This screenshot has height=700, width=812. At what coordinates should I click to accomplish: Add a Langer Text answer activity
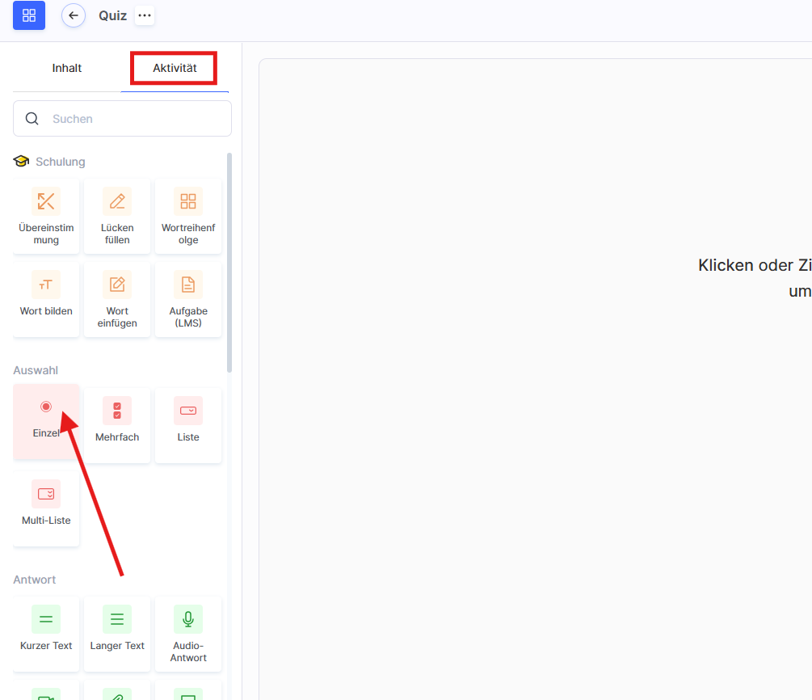(x=117, y=635)
